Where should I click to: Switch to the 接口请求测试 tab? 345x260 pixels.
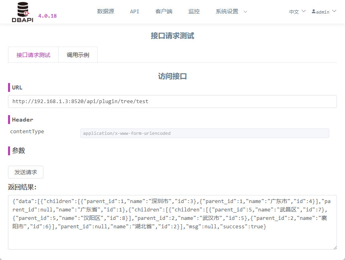tap(33, 55)
